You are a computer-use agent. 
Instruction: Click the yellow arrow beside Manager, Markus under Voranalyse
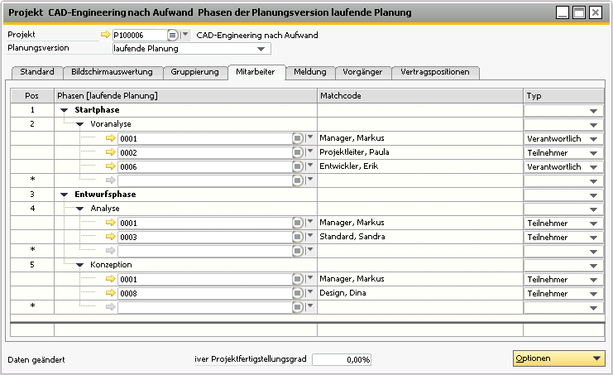110,138
